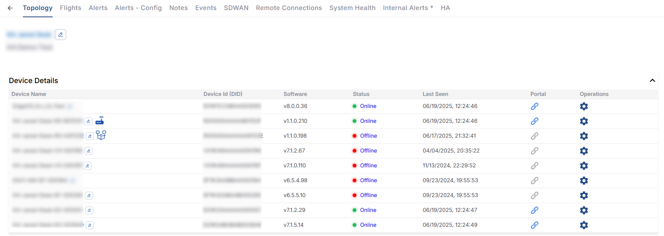
Task: Click the back arrow icon
Action: [x=10, y=8]
